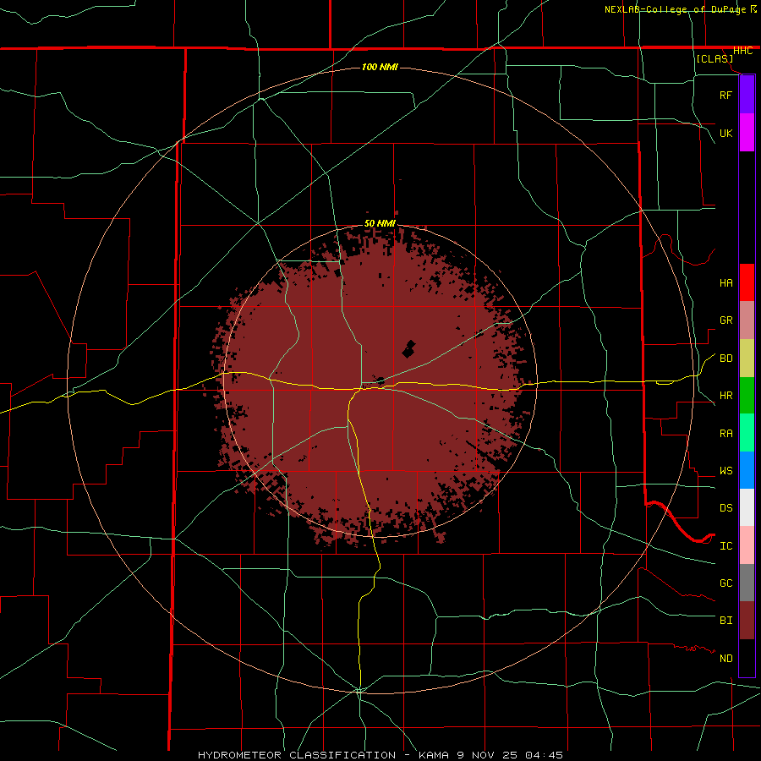Viewport: 761px width, 761px height.
Task: Click the HHC product code text
Action: point(742,51)
